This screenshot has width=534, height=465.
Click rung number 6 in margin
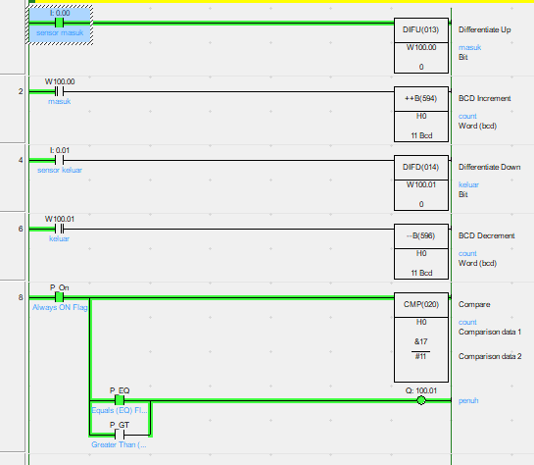click(21, 229)
